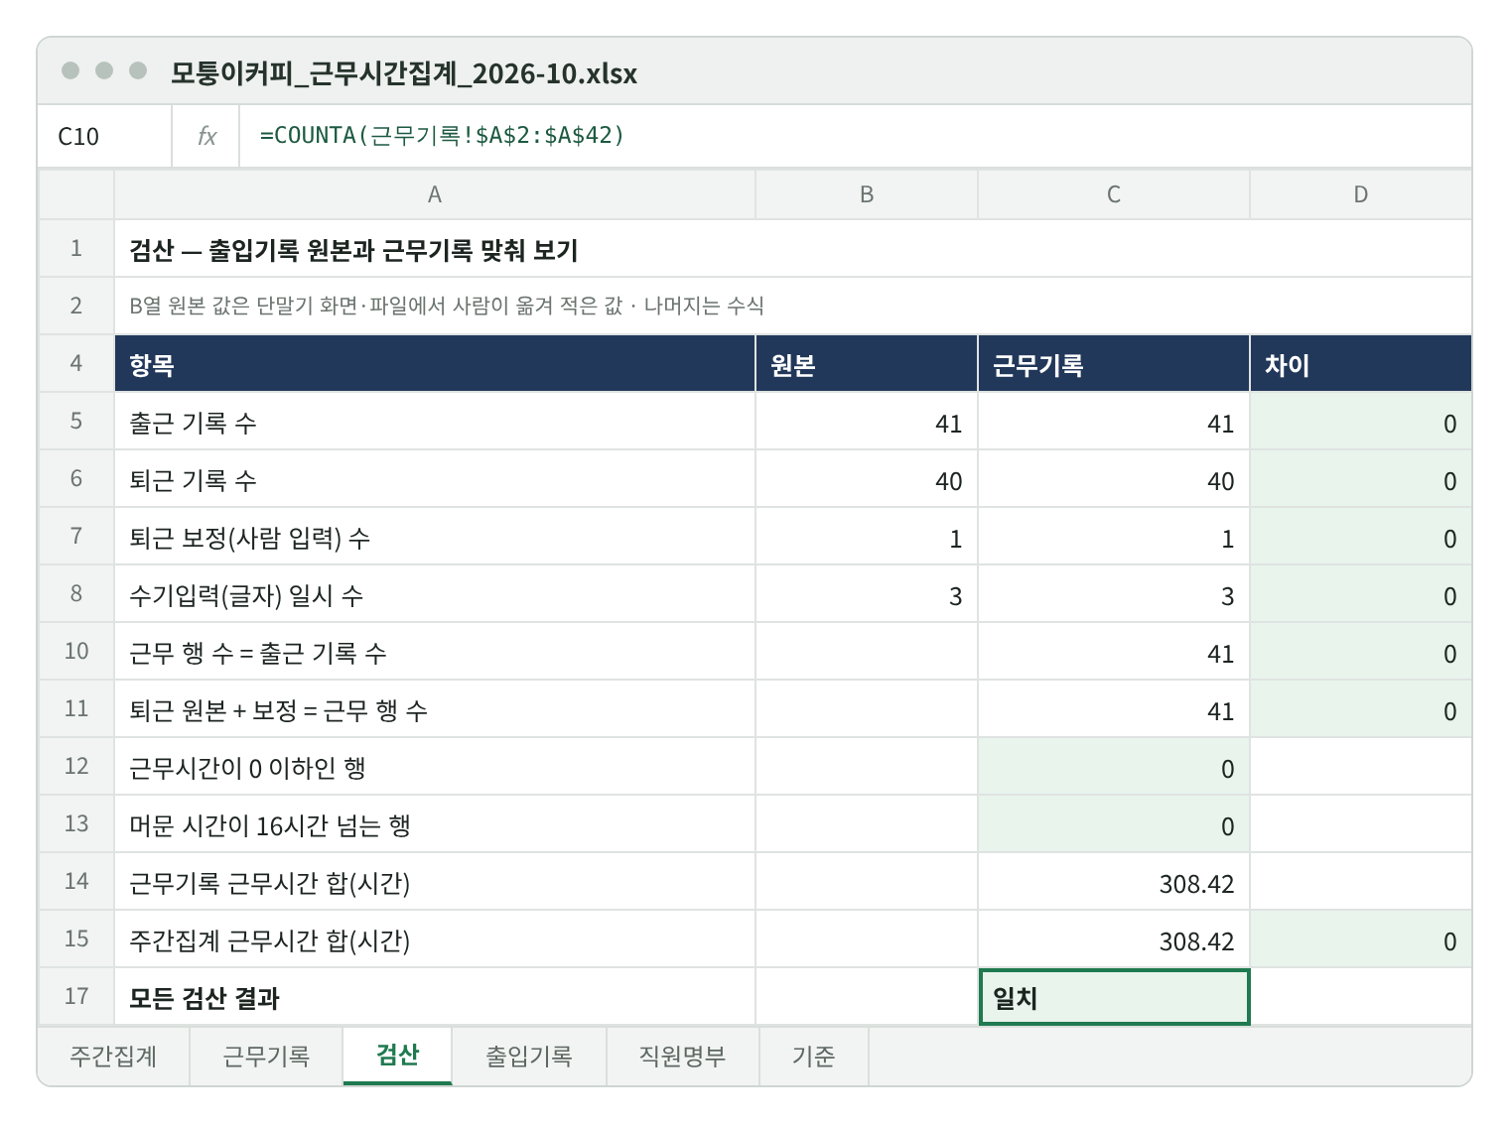The width and height of the screenshot is (1509, 1123).
Task: Open the 기준 sheet tab
Action: [814, 1056]
